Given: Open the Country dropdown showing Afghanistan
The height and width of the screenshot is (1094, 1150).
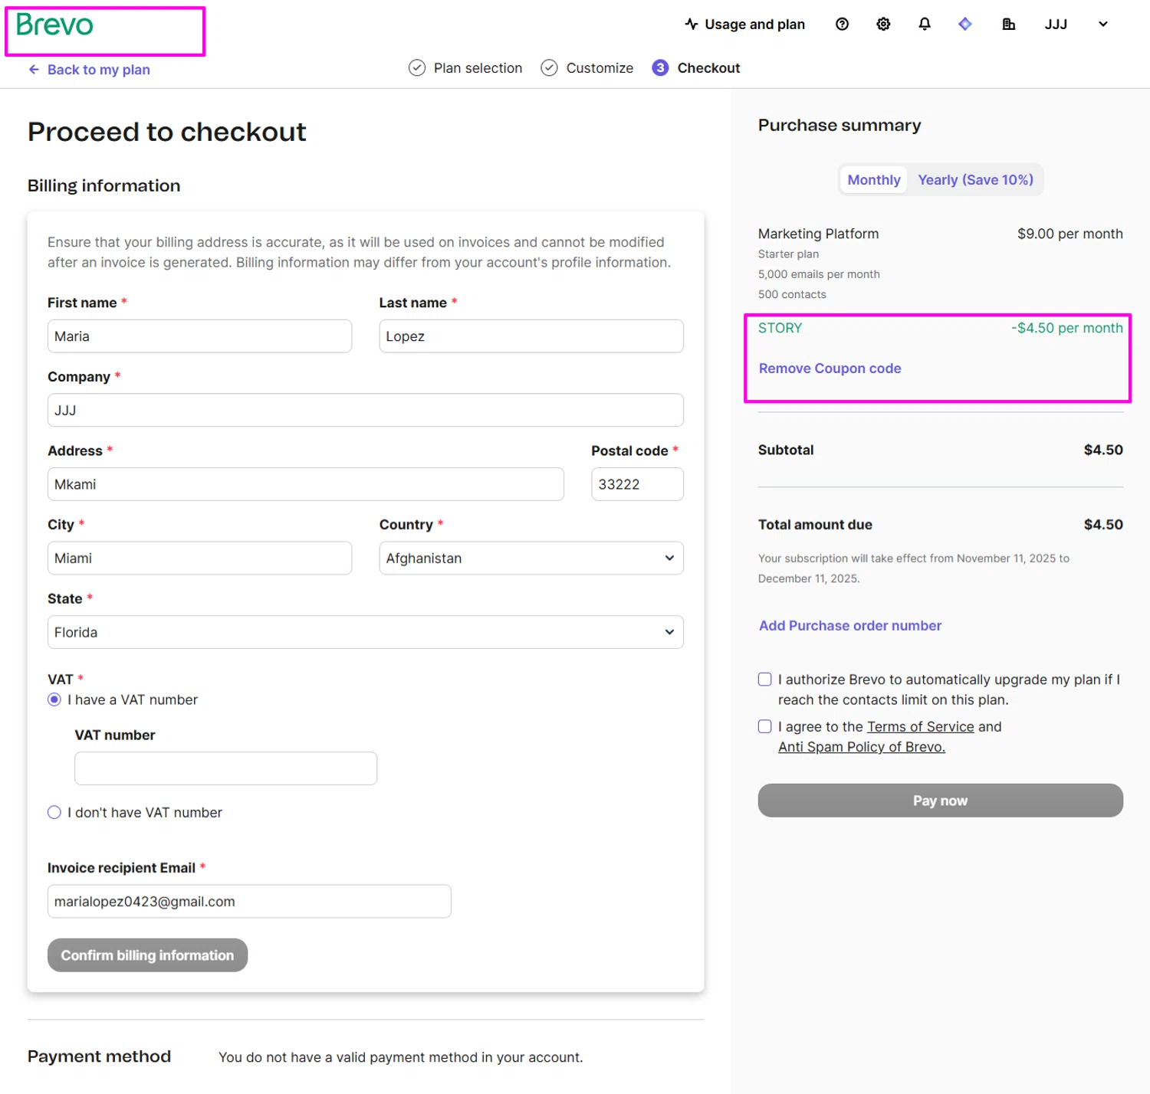Looking at the screenshot, I should 531,558.
